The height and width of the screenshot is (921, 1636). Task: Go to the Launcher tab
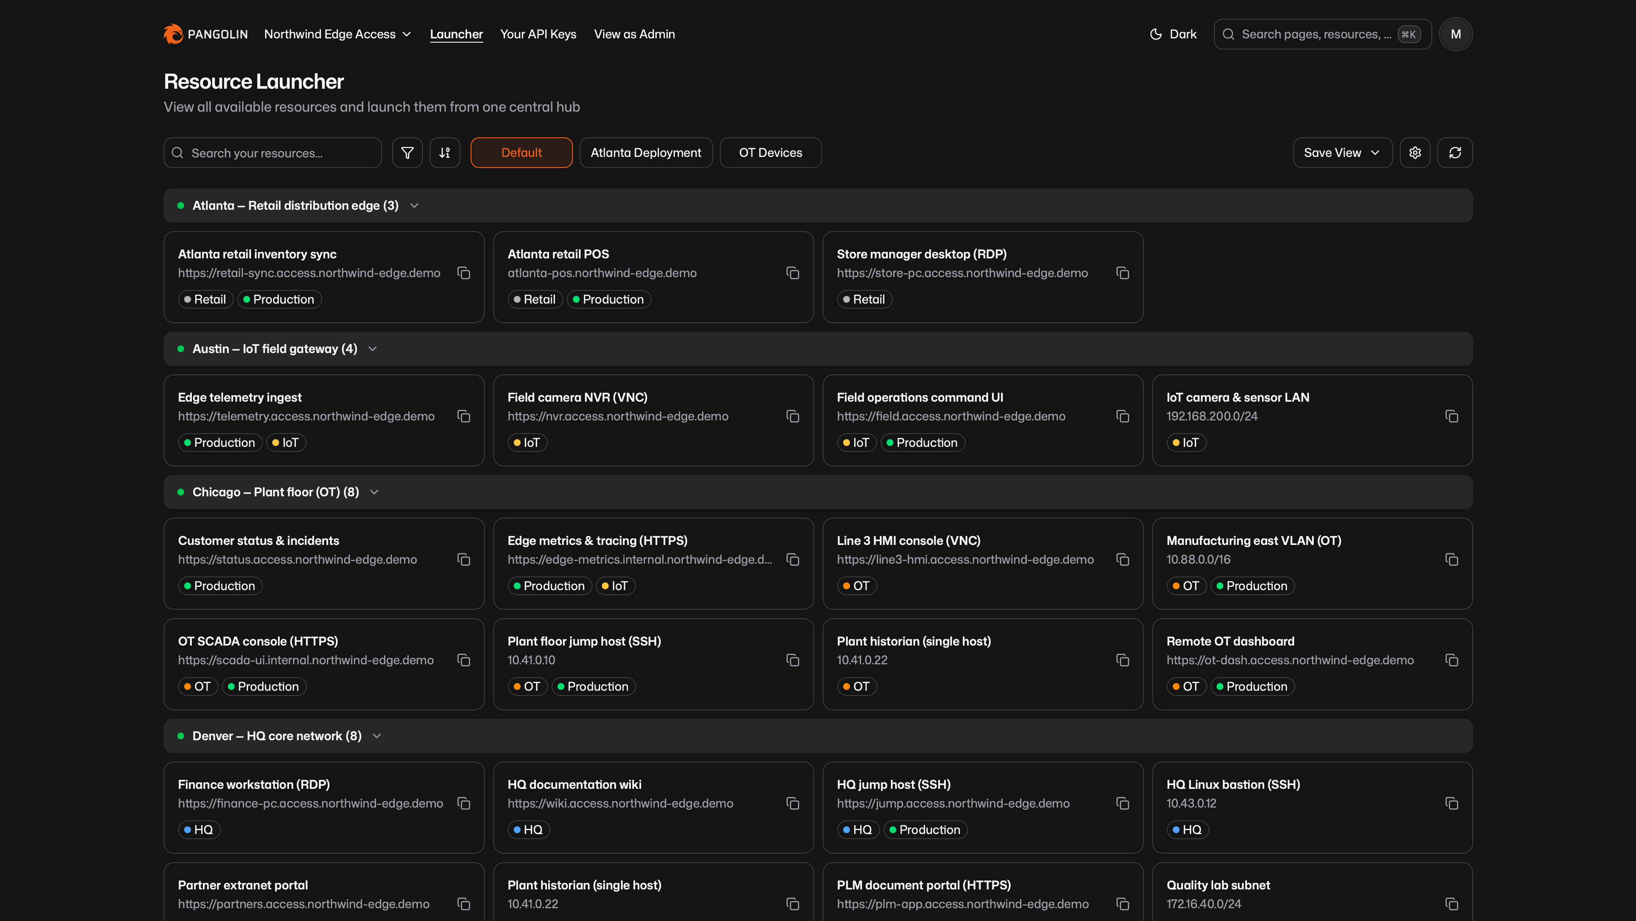(x=456, y=34)
